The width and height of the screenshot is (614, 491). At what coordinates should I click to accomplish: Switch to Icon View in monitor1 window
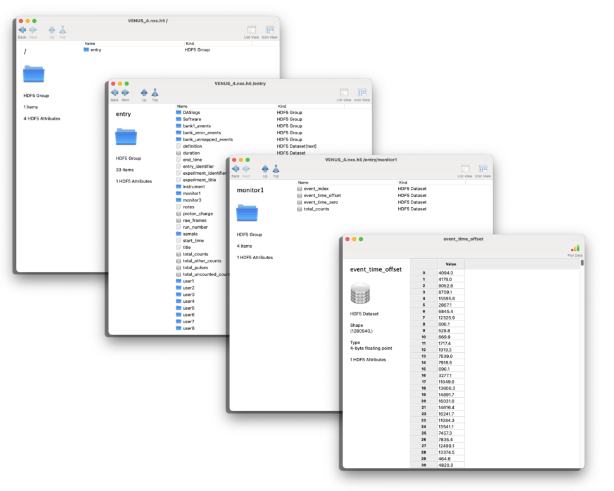click(x=483, y=169)
